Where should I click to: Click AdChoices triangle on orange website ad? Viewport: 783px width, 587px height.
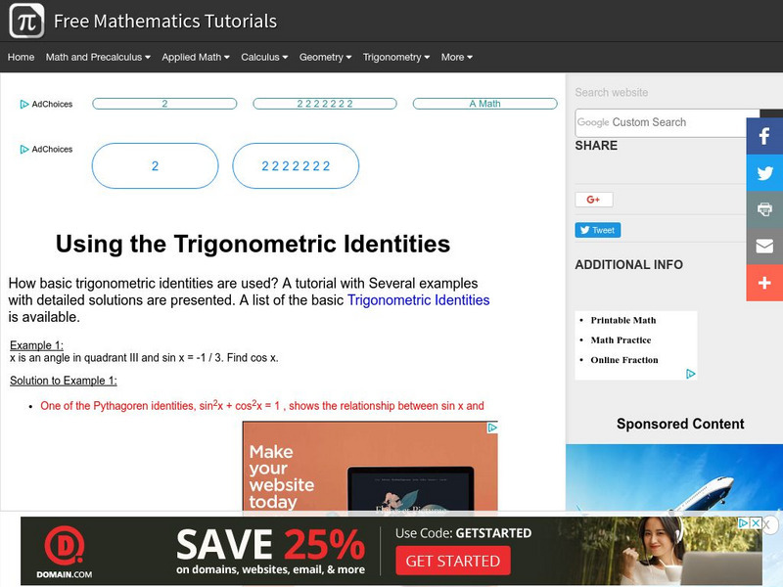pyautogui.click(x=492, y=428)
